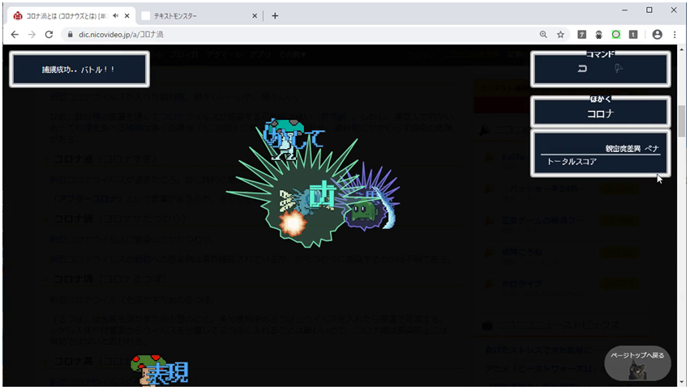Go back to the previous page
The height and width of the screenshot is (390, 690).
[15, 34]
